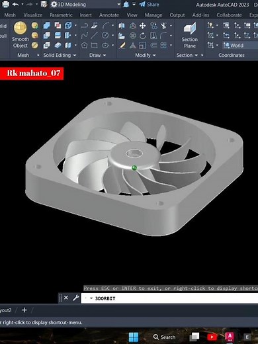
Task: Select the Circle tool in Draw panel
Action: [x=105, y=35]
